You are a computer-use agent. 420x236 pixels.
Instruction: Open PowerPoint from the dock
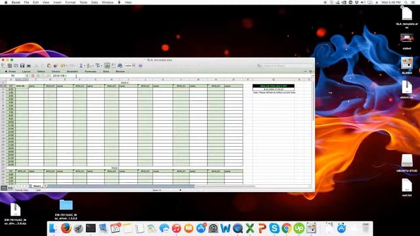point(262,228)
